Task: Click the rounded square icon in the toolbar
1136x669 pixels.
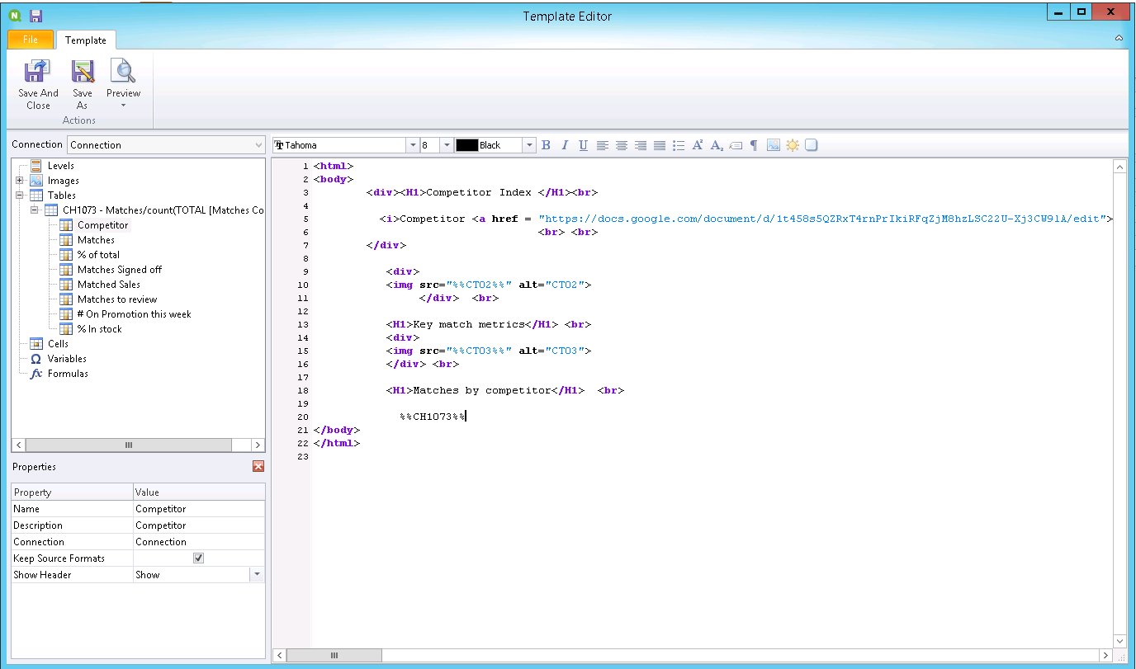Action: click(x=812, y=145)
